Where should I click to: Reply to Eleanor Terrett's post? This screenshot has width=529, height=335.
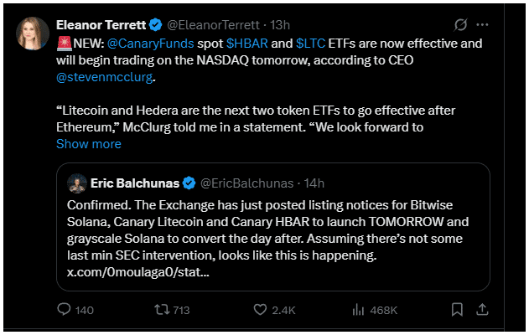pos(65,310)
